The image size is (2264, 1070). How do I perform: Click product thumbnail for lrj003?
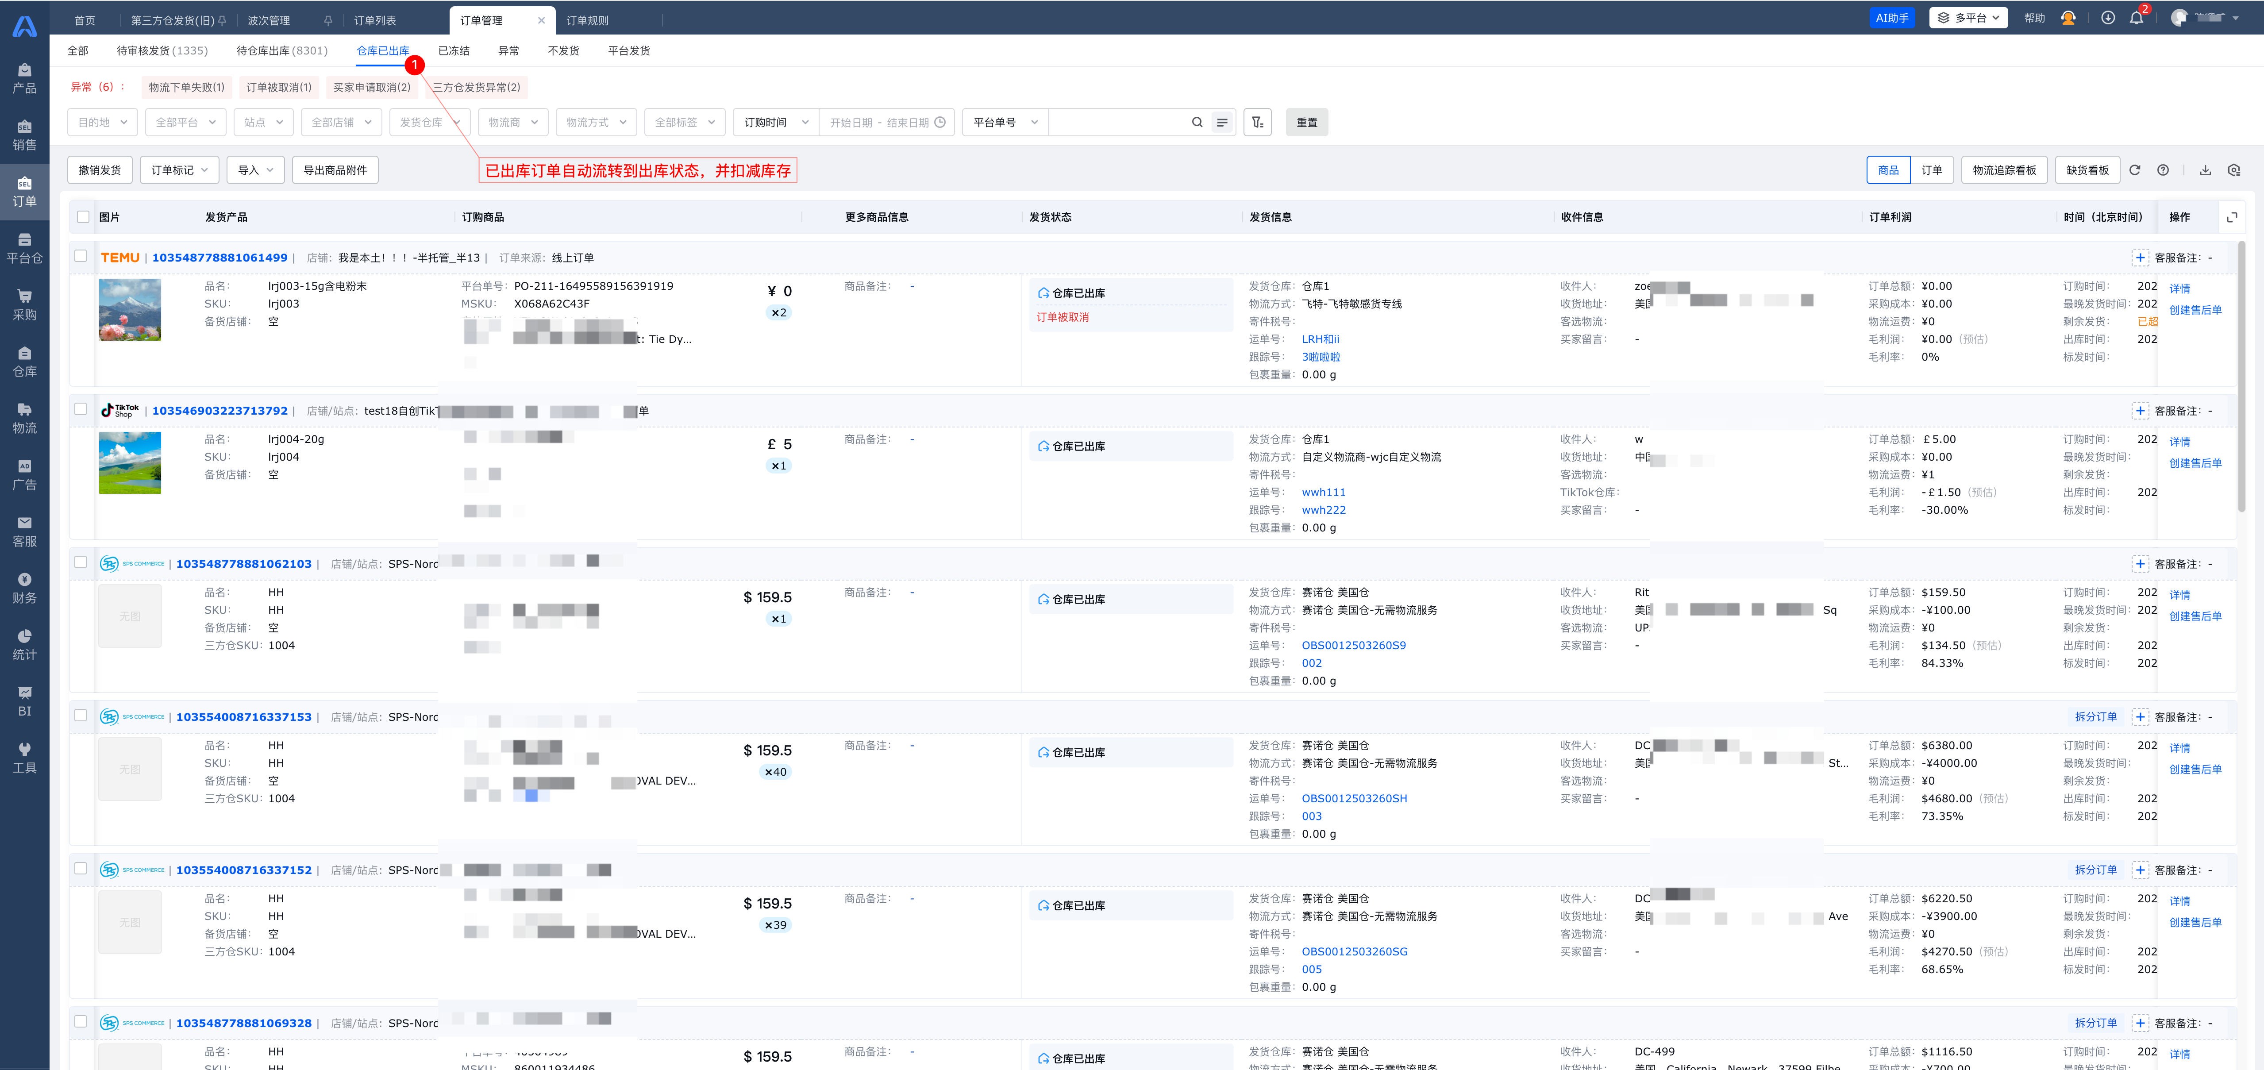click(130, 309)
